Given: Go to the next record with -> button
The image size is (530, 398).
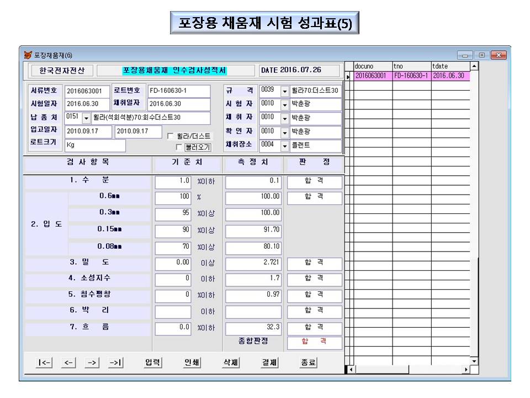Looking at the screenshot, I should coord(92,363).
